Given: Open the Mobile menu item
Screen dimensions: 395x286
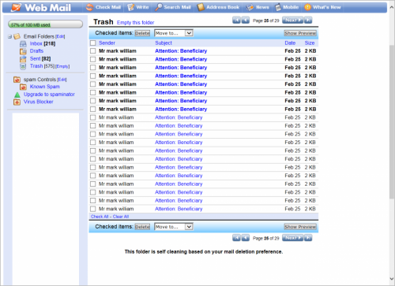Looking at the screenshot, I should pyautogui.click(x=287, y=7).
